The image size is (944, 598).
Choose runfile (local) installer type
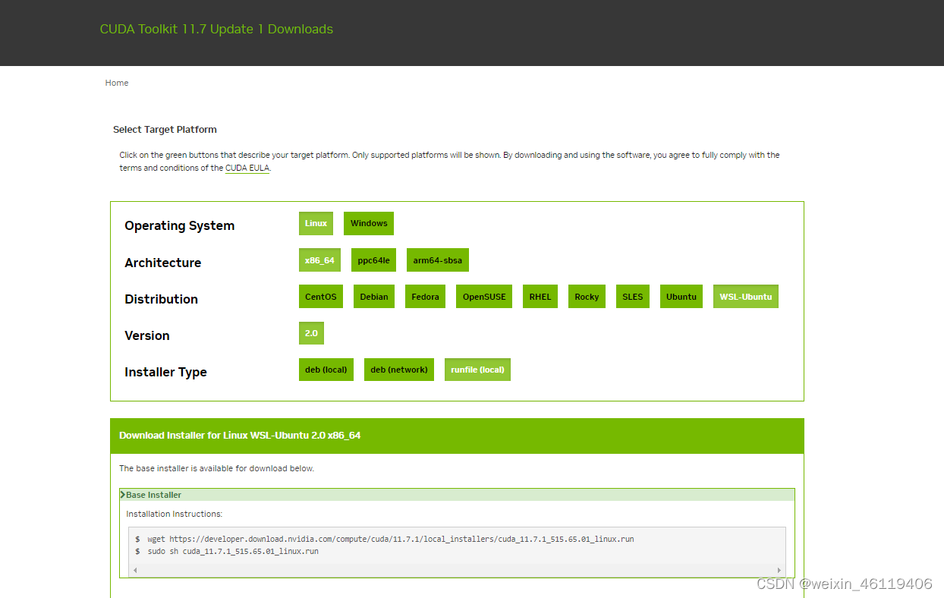[x=477, y=370]
